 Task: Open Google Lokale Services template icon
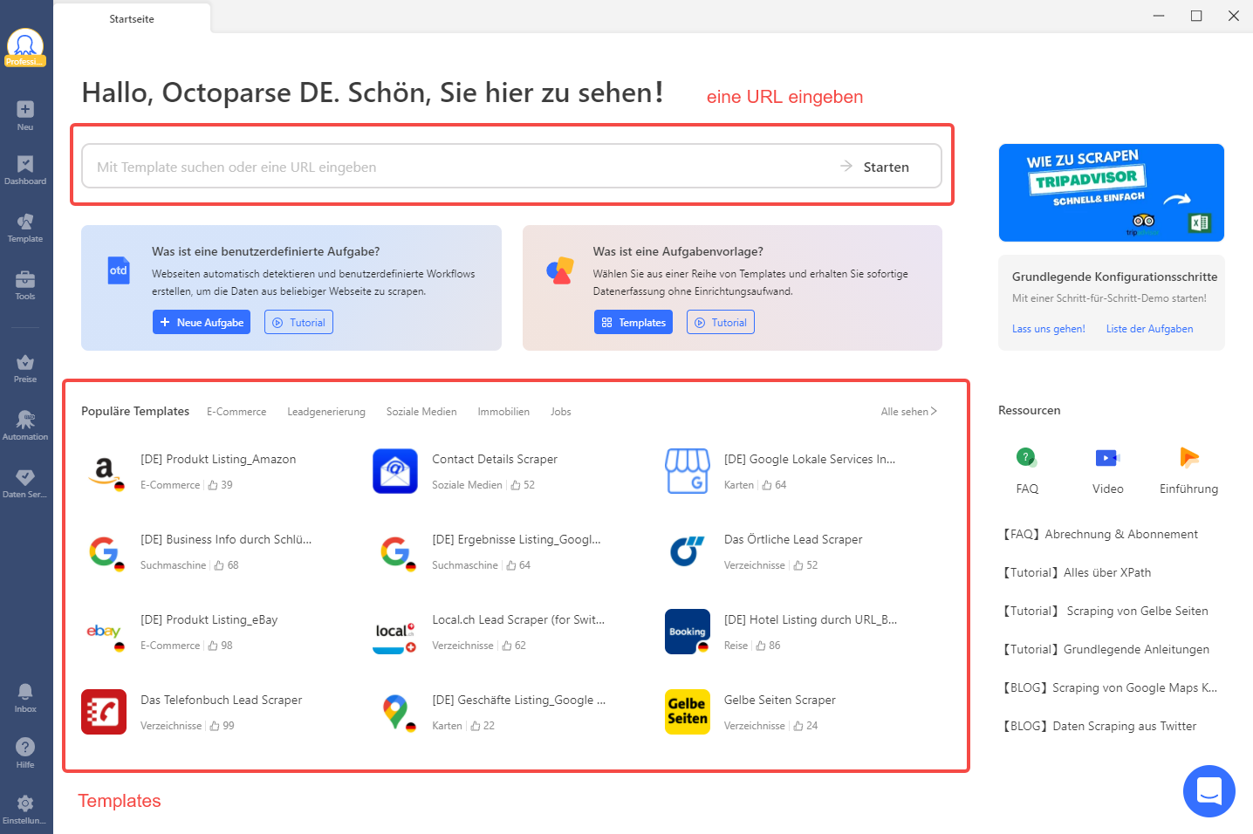(x=688, y=471)
